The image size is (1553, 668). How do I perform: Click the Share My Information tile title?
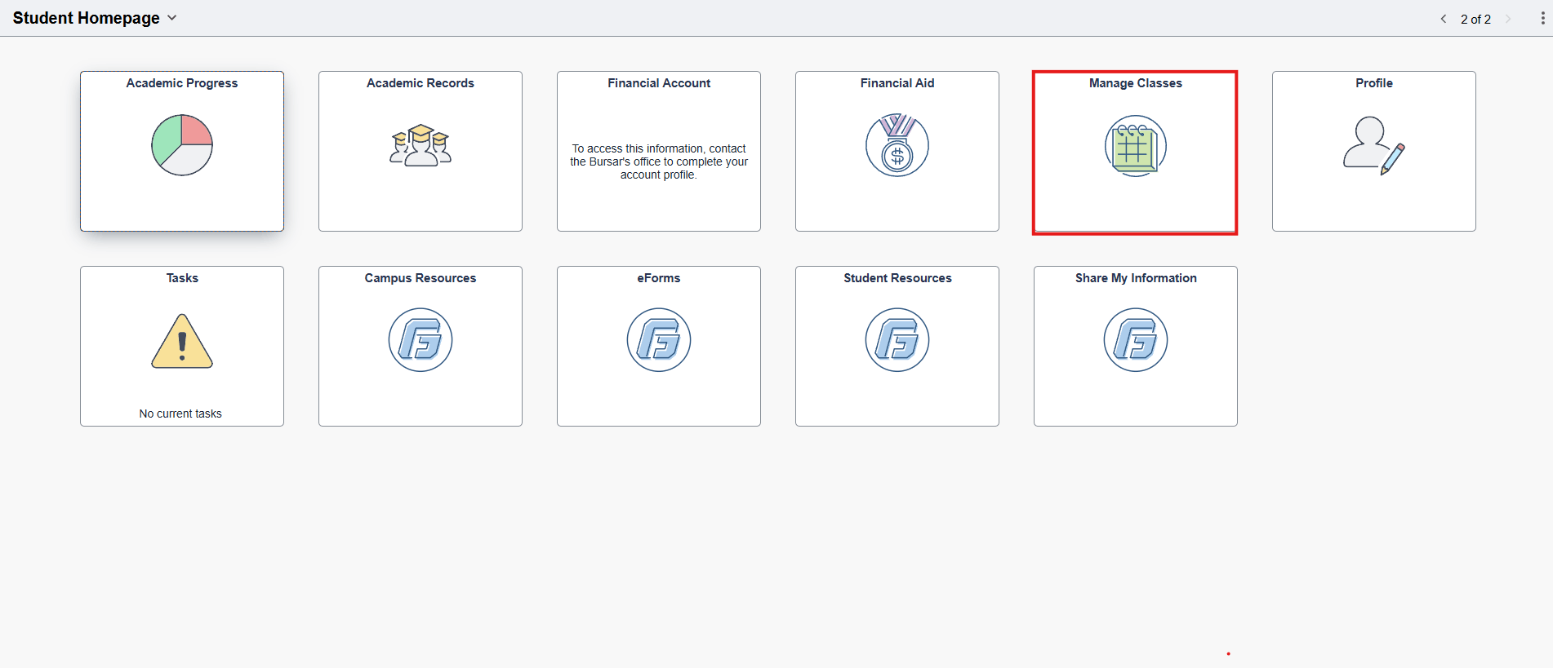[1136, 278]
